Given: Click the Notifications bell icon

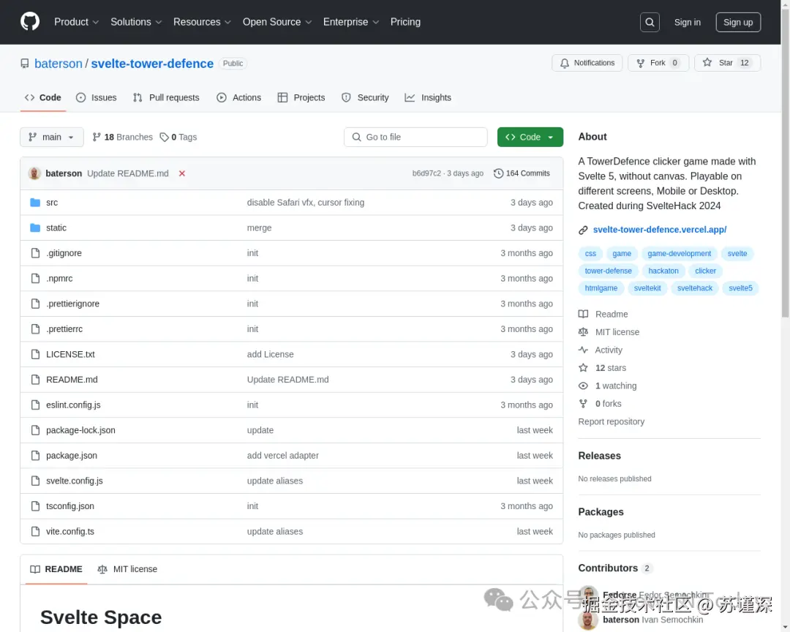Looking at the screenshot, I should tap(564, 63).
